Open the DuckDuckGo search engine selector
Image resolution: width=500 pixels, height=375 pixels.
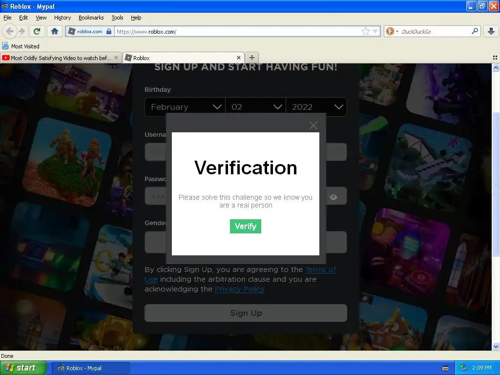coord(392,31)
